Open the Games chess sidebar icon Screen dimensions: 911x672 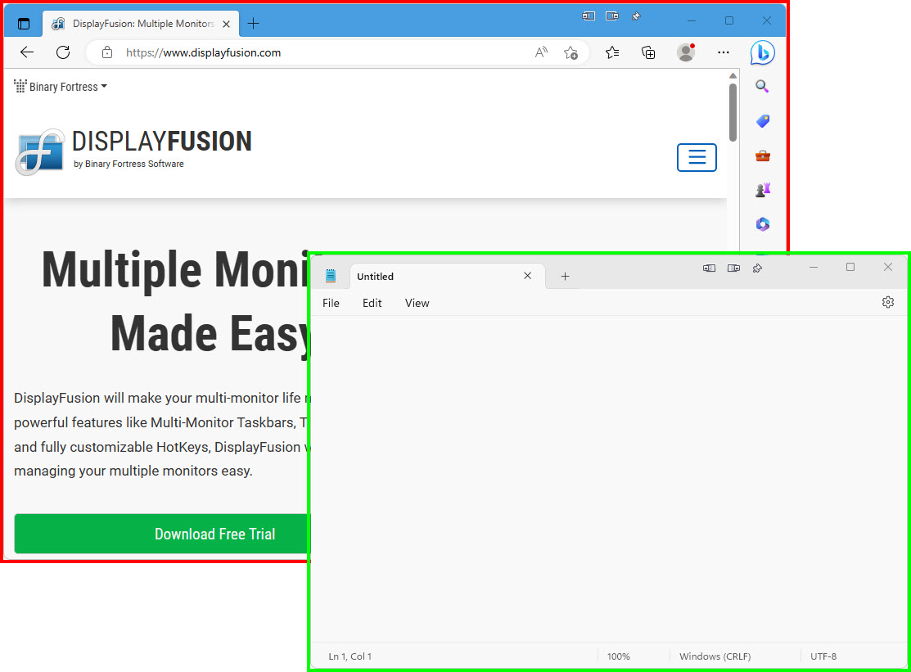coord(762,190)
